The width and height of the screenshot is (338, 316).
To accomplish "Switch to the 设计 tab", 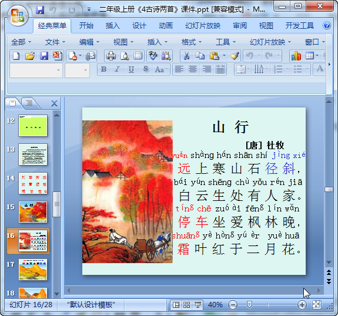I will [139, 26].
